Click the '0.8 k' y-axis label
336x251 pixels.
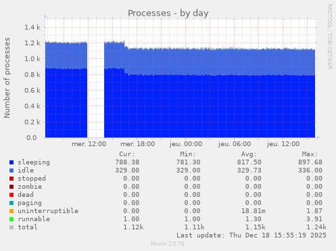pyautogui.click(x=32, y=74)
